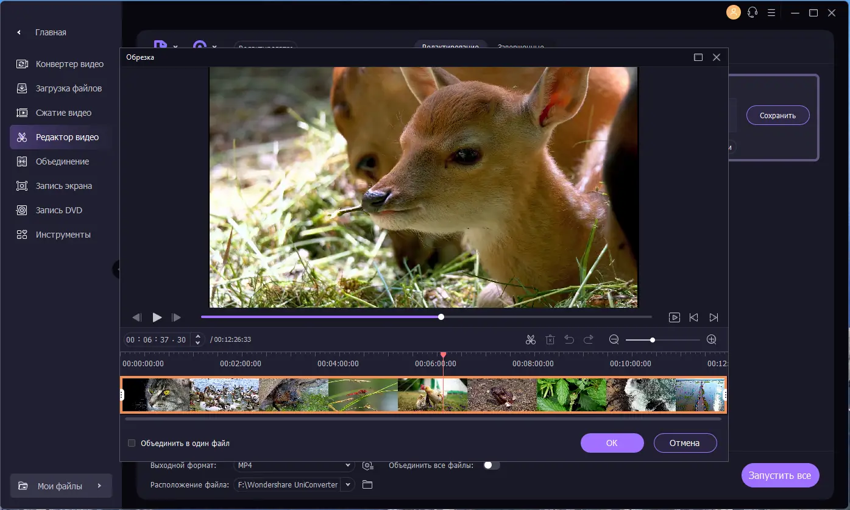Zoom in the timeline with plus icon
The height and width of the screenshot is (510, 850).
[711, 340]
